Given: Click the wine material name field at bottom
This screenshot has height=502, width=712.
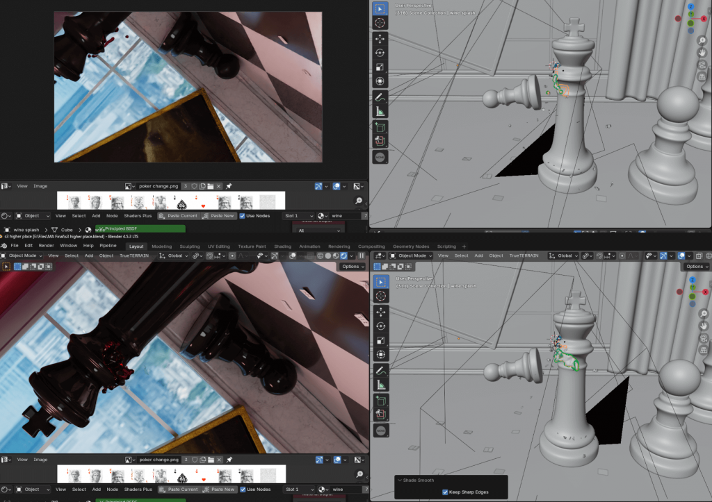Looking at the screenshot, I should pos(344,490).
